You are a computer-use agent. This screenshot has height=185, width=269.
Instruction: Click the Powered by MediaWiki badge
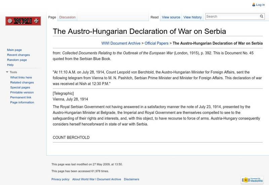[x=252, y=180]
